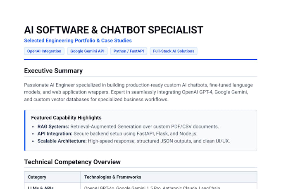Click the API Integration bullet label
The image size is (281, 189).
[x=55, y=134]
